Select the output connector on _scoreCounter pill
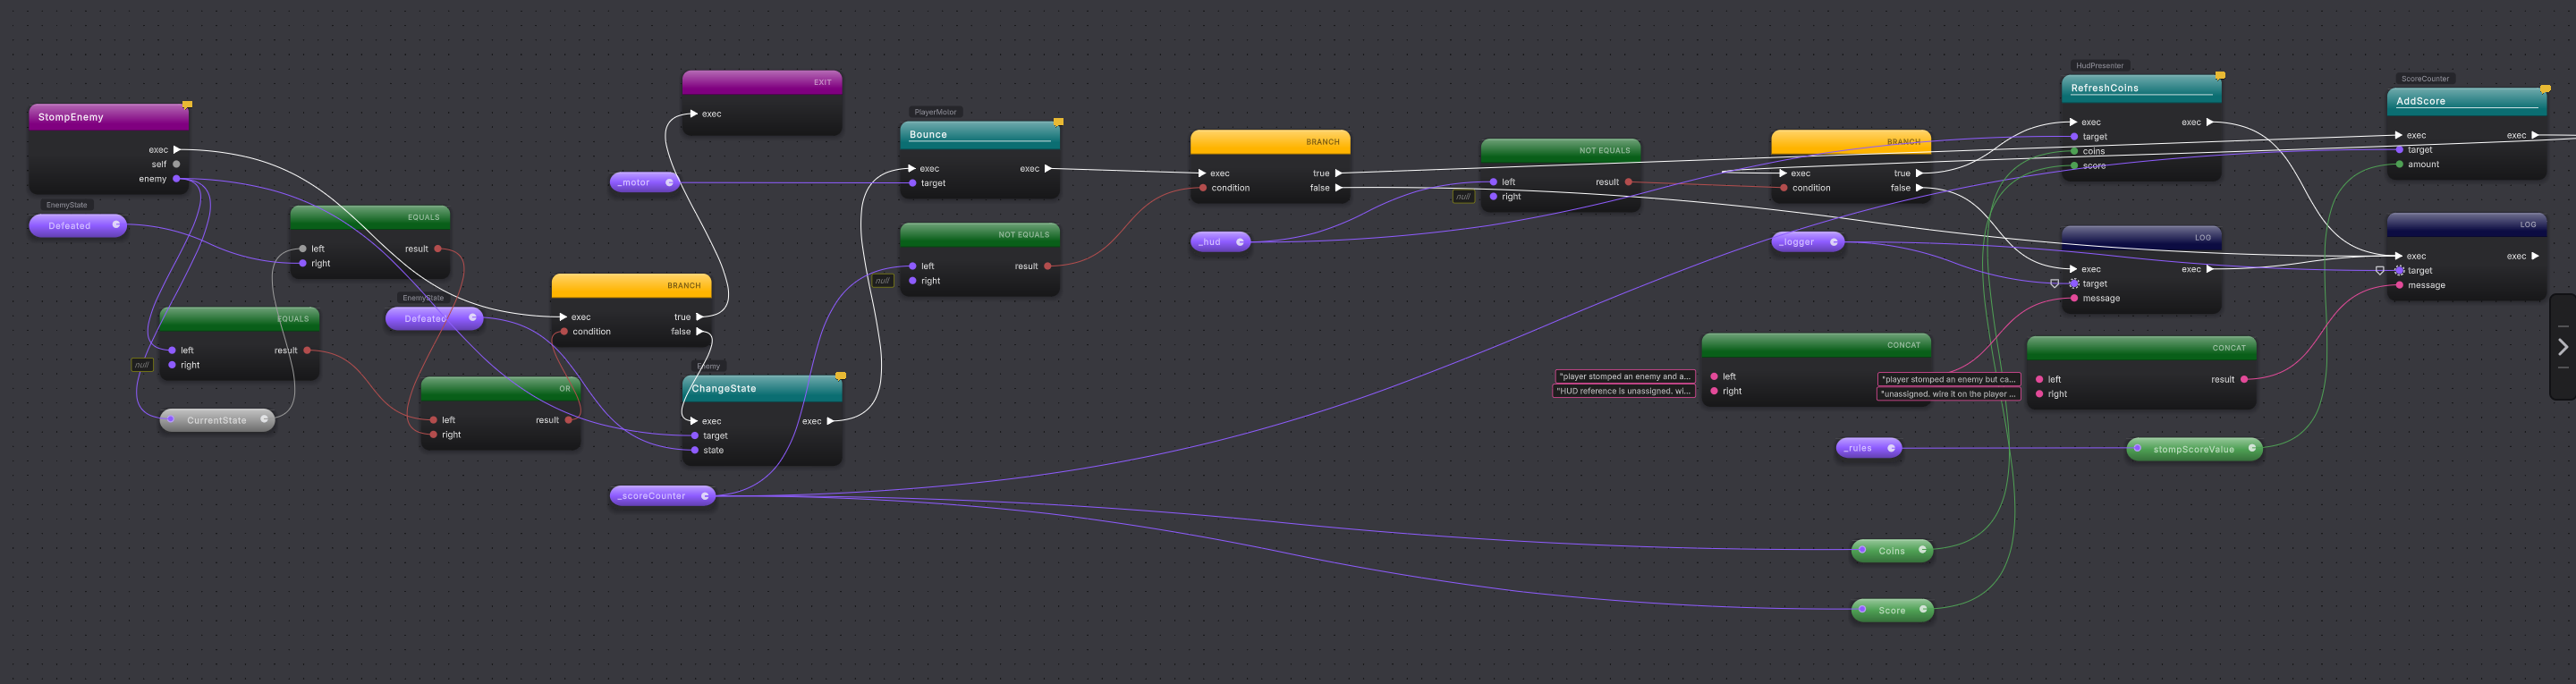Image resolution: width=2576 pixels, height=684 pixels. [705, 496]
